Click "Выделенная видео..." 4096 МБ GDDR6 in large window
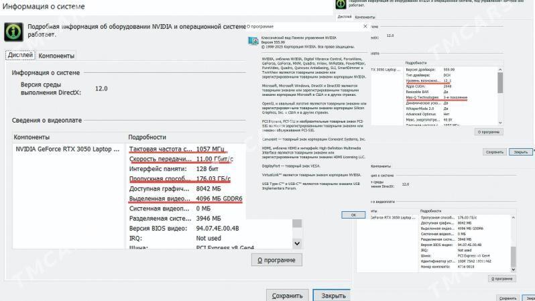The width and height of the screenshot is (535, 301). pos(186,198)
